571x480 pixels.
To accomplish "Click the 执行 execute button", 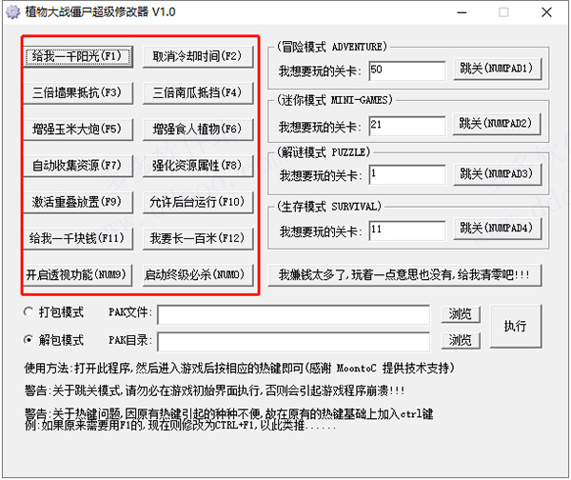I will pyautogui.click(x=516, y=327).
